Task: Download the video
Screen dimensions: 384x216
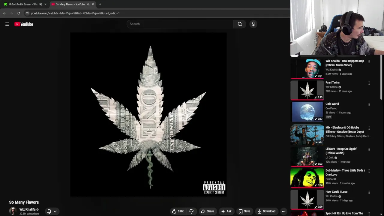Action: (266, 211)
